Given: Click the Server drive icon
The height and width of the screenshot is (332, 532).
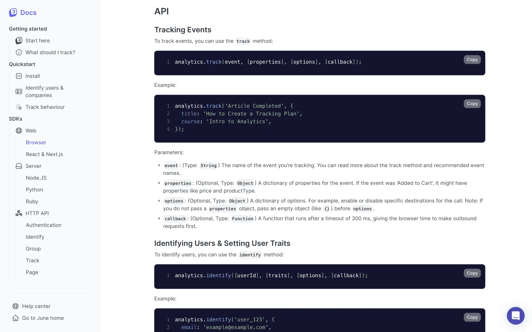Looking at the screenshot, I should pos(19,166).
